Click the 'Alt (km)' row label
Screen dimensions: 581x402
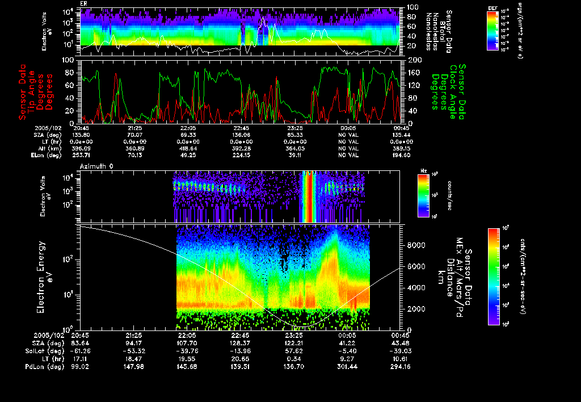[x=50, y=149]
